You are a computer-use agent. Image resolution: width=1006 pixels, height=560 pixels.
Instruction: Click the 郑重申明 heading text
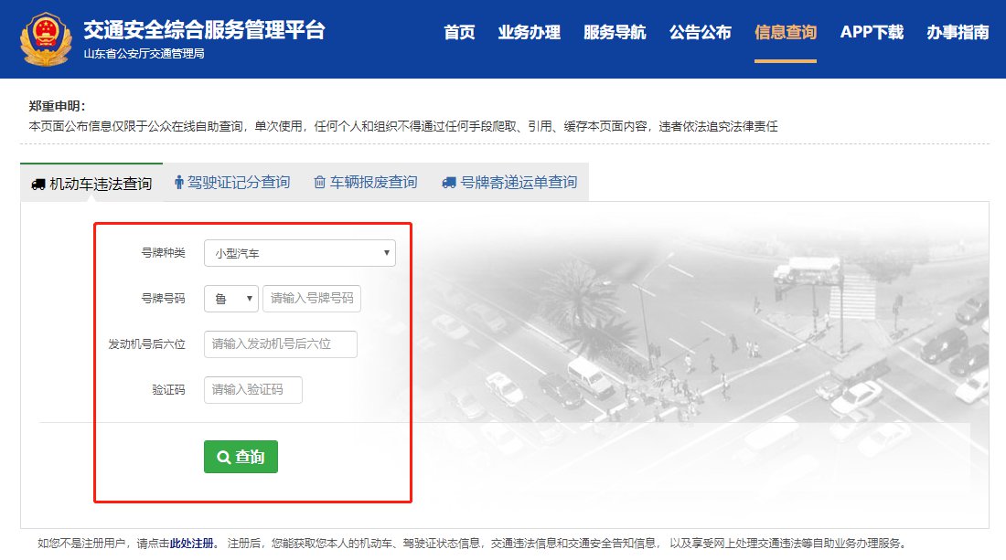pos(57,106)
